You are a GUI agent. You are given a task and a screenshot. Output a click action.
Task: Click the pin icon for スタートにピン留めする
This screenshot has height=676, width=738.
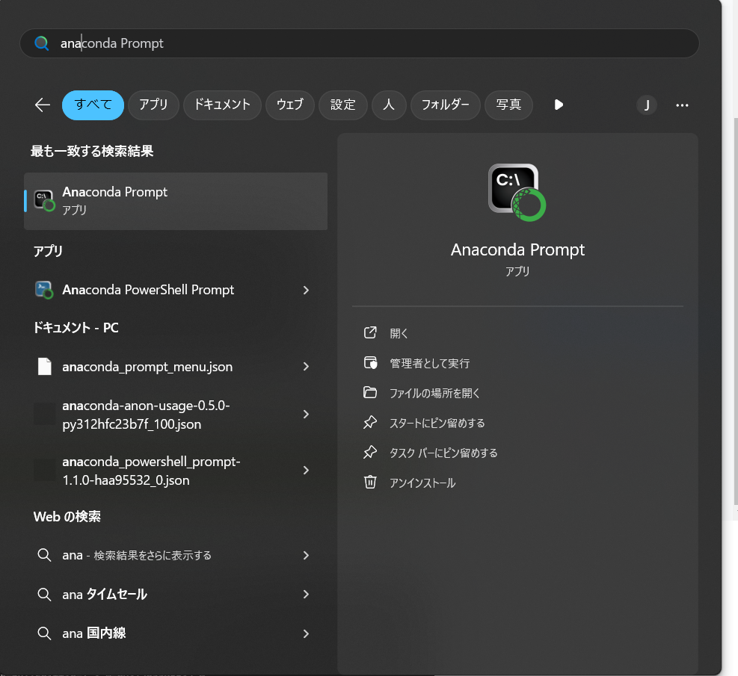pos(370,423)
